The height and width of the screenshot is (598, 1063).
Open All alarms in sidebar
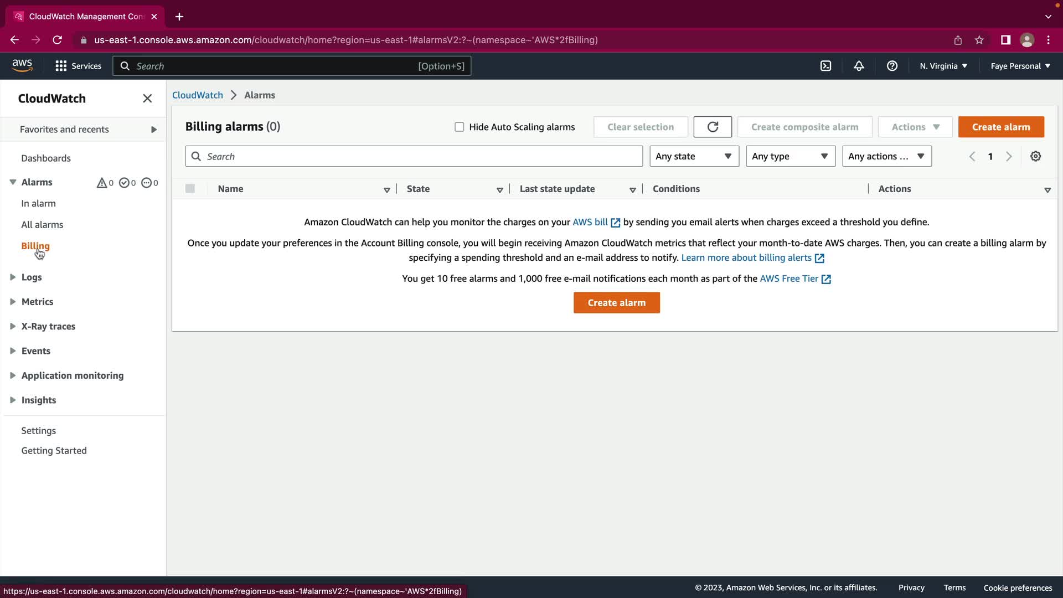click(x=42, y=225)
